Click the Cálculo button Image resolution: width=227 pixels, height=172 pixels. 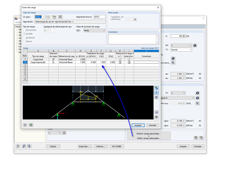click(53, 146)
